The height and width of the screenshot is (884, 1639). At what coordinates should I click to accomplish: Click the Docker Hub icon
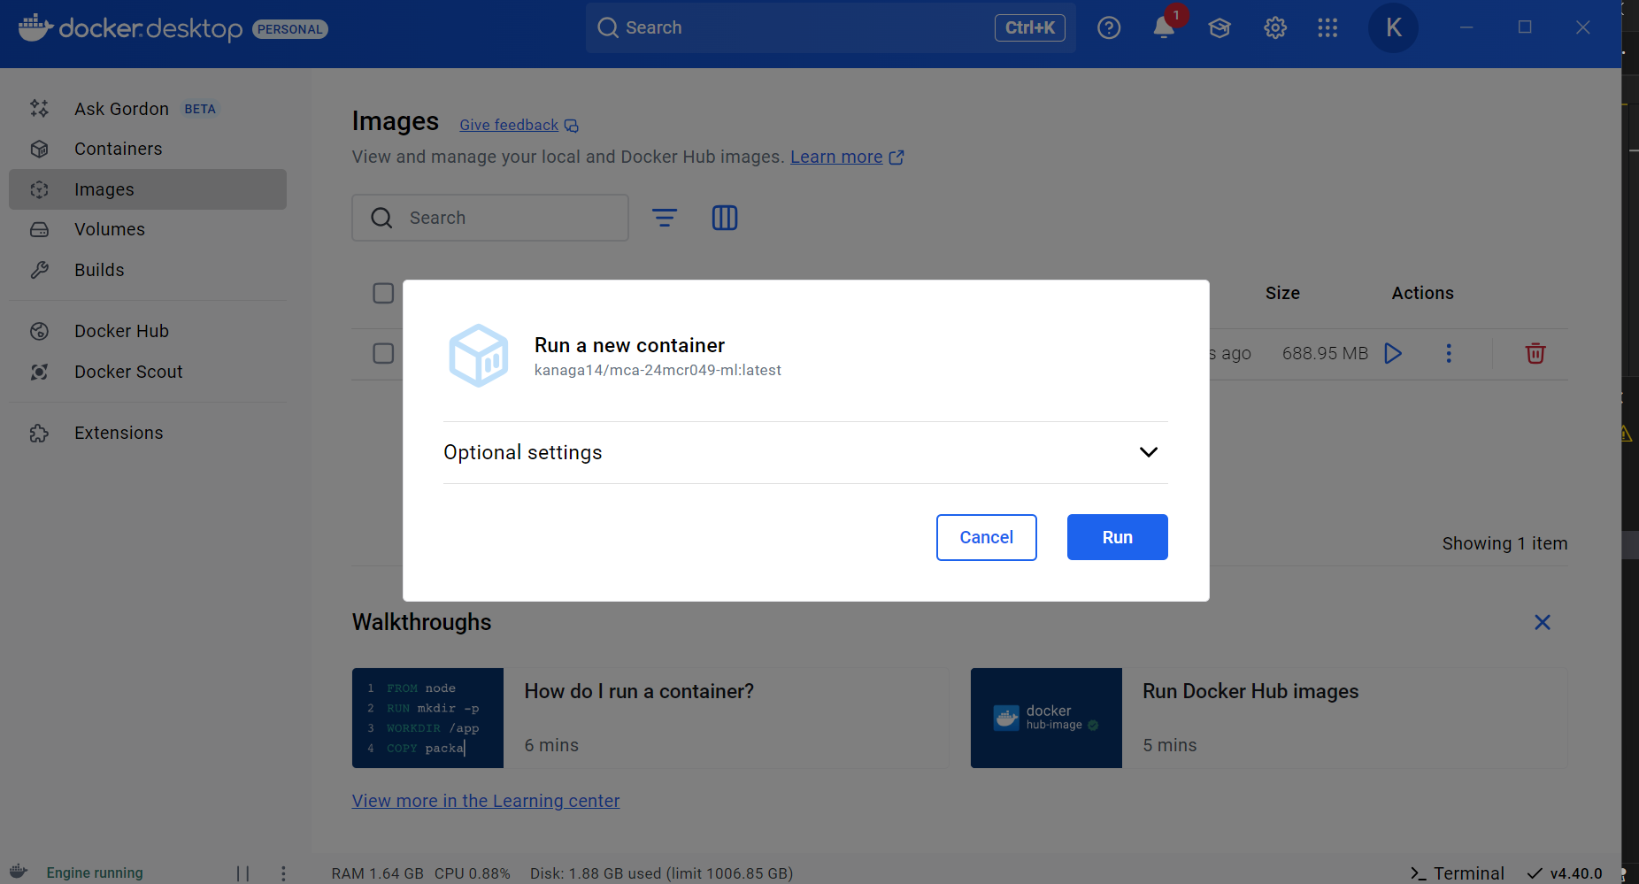pos(39,331)
